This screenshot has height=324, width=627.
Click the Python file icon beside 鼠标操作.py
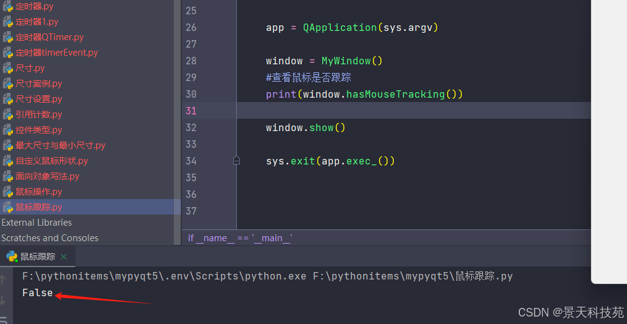pos(8,192)
